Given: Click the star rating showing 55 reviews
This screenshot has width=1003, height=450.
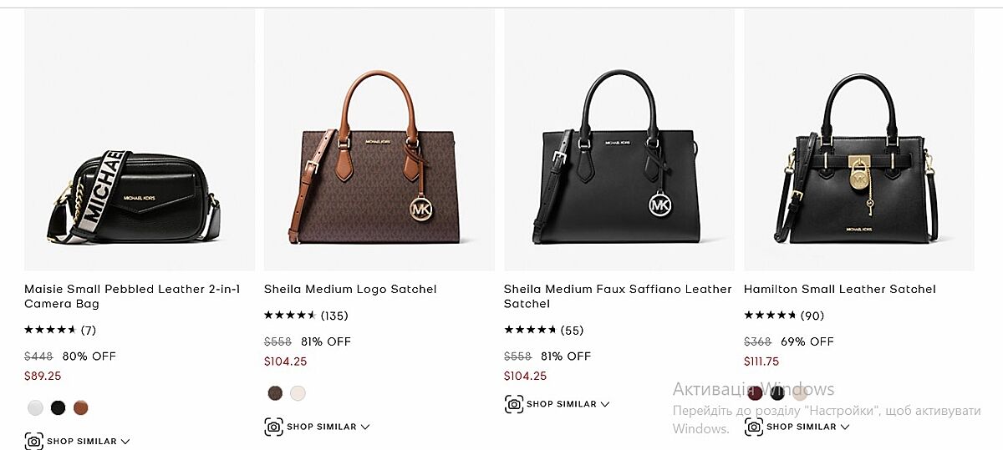Looking at the screenshot, I should click(x=542, y=330).
